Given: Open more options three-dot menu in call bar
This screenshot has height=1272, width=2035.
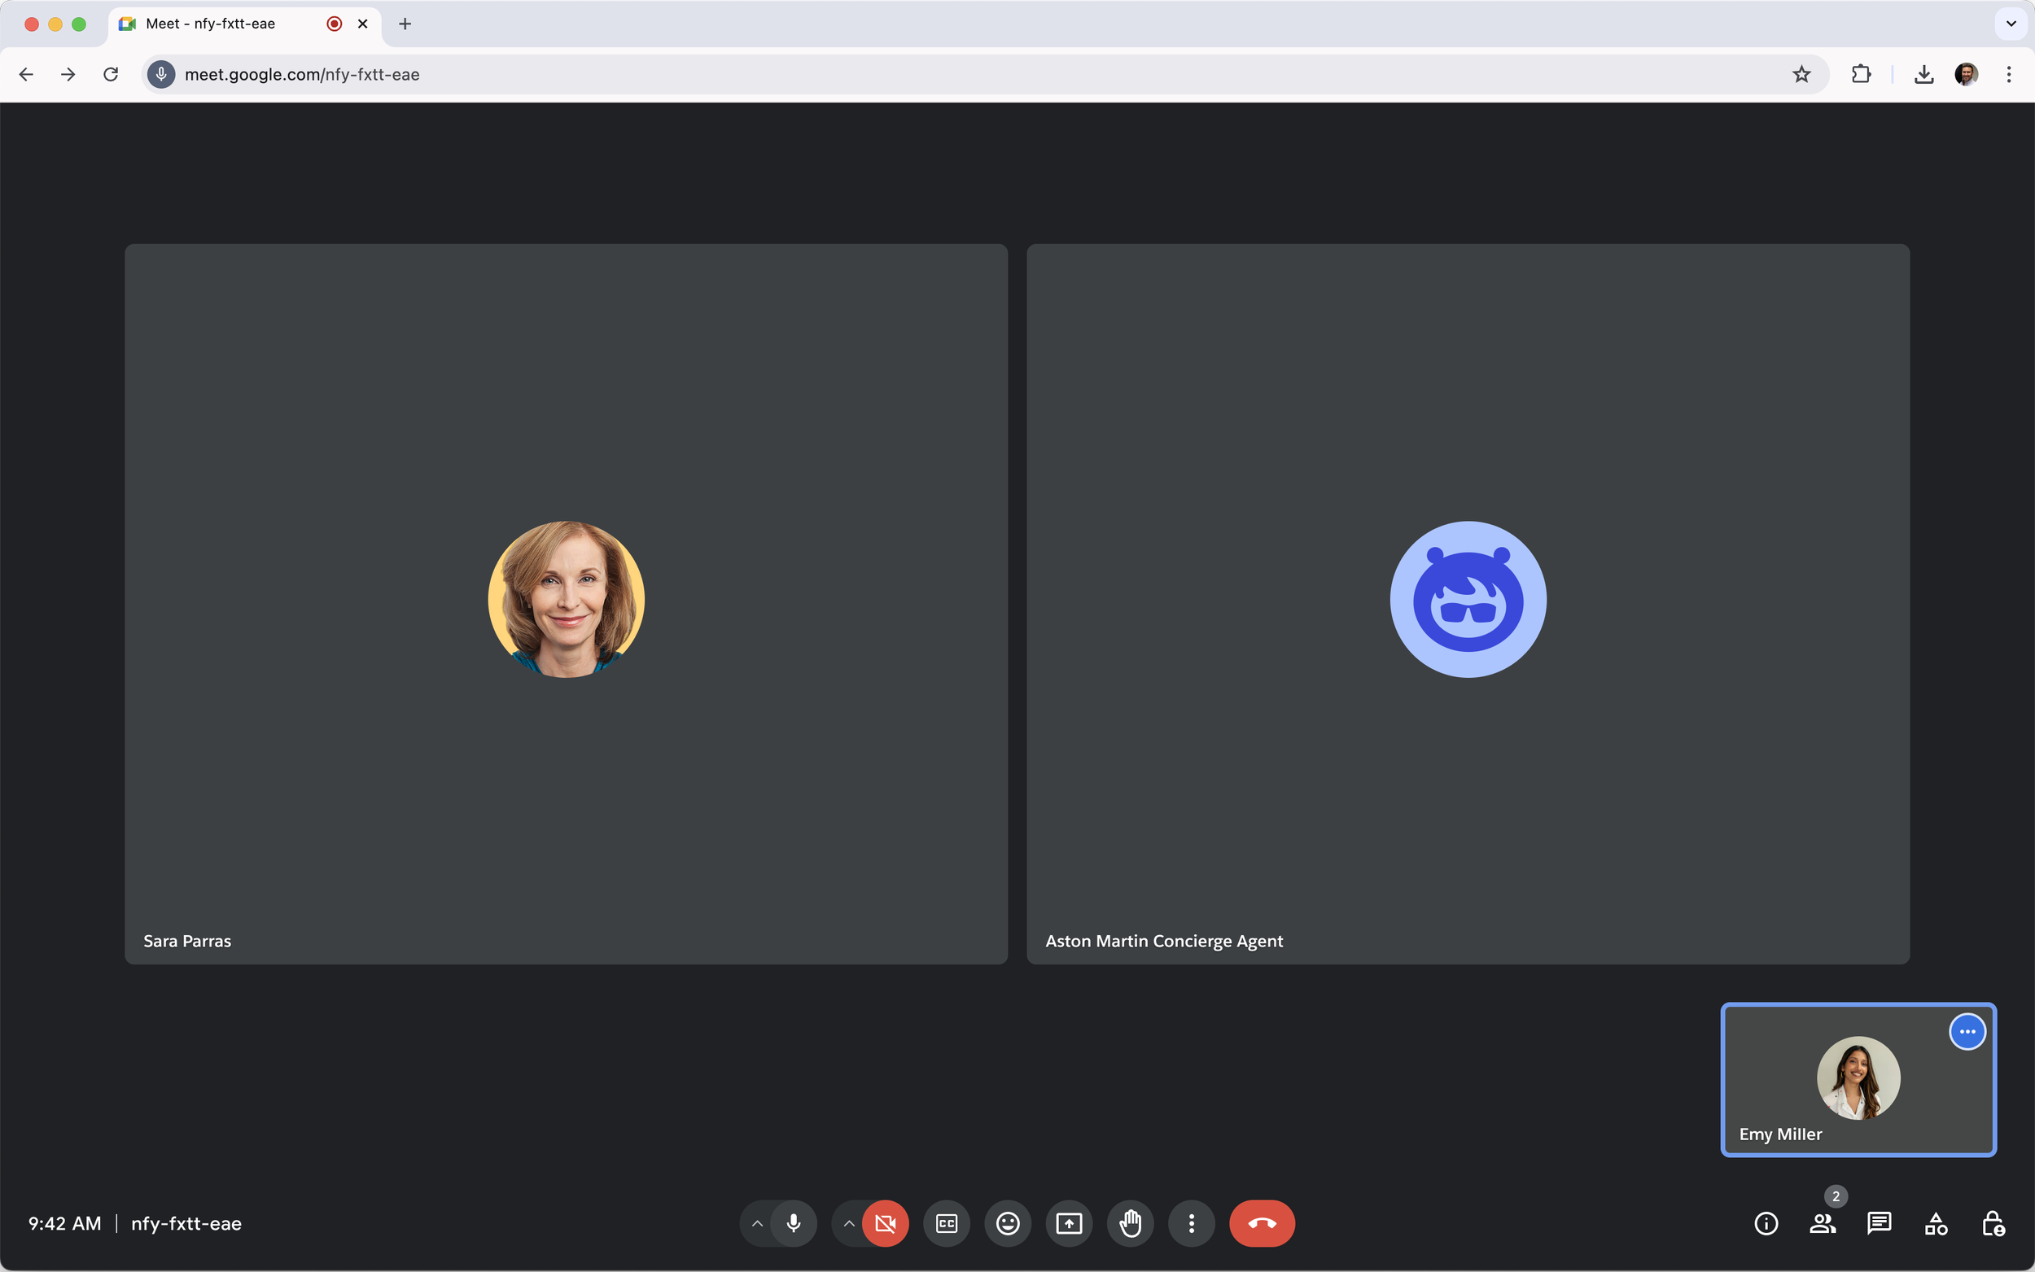Looking at the screenshot, I should point(1191,1223).
